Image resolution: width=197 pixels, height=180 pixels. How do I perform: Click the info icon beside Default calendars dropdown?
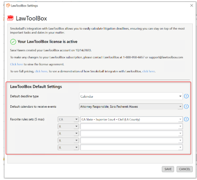point(186,107)
